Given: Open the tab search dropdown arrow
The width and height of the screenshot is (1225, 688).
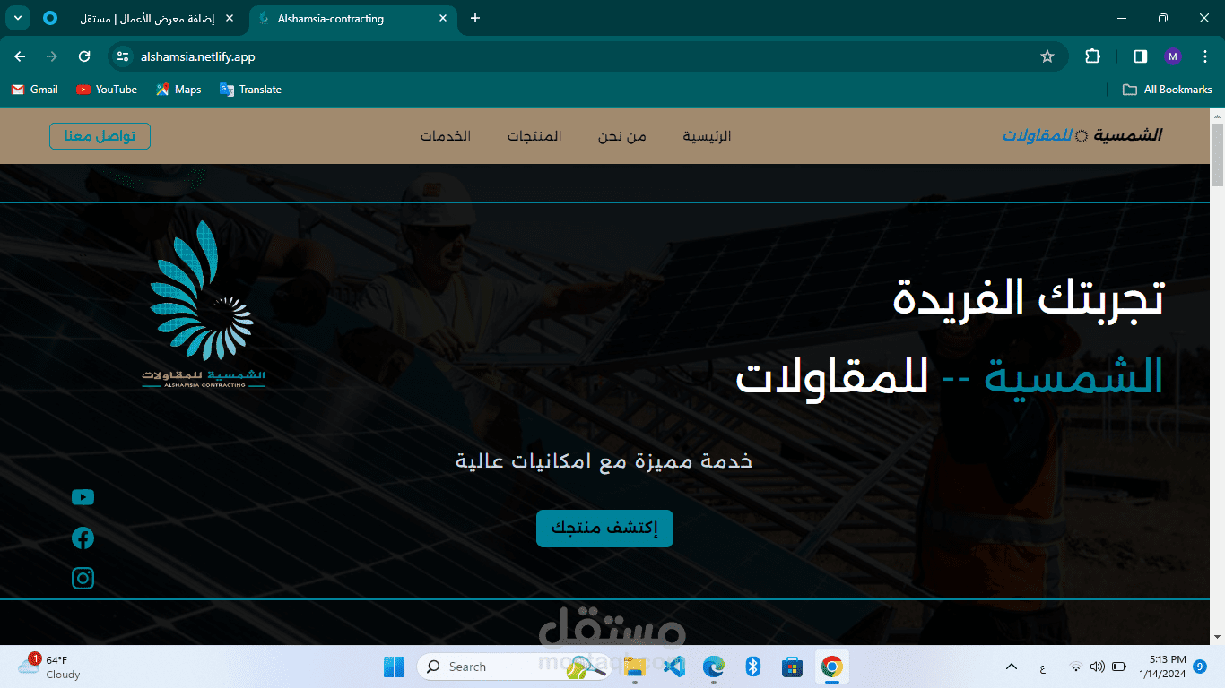Looking at the screenshot, I should point(18,18).
